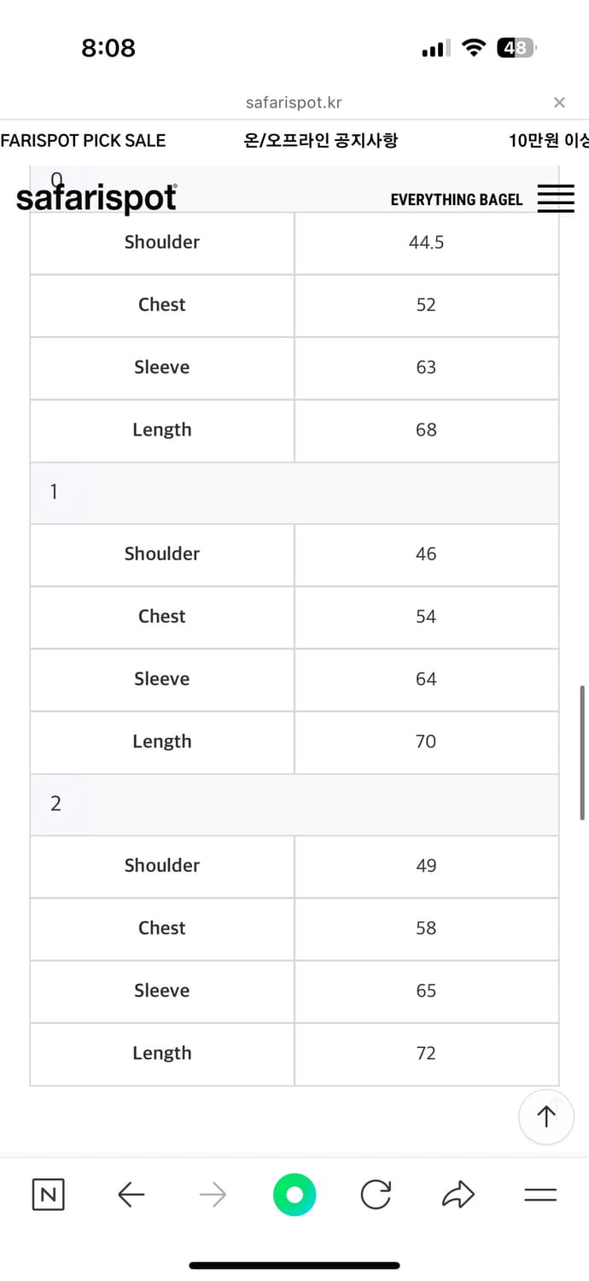Tap the 10만원 이상 banner text
589x1281 pixels.
[x=549, y=141]
